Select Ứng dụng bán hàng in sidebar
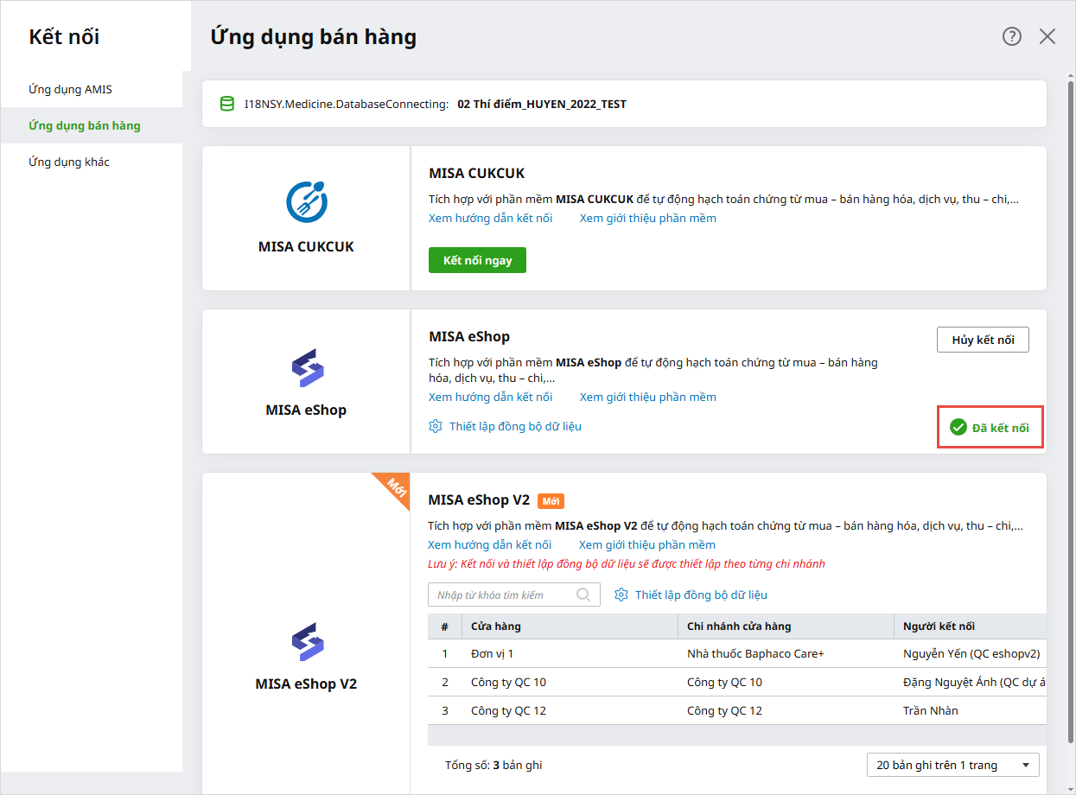Screen dimensions: 1076x795 pyautogui.click(x=84, y=125)
